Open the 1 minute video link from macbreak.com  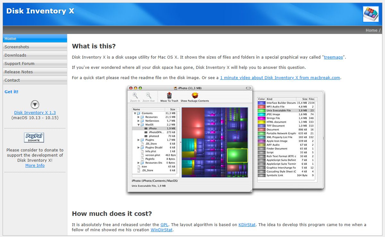[280, 78]
